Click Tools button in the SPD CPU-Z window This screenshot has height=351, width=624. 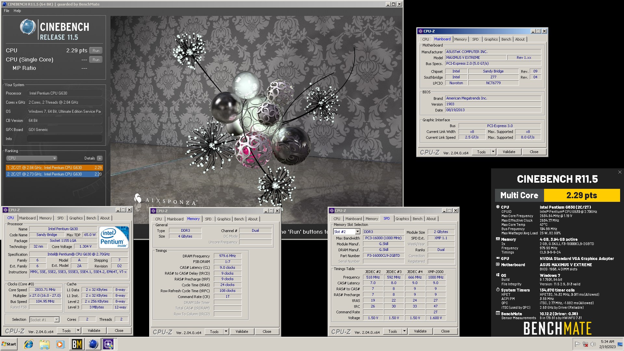[x=393, y=331]
